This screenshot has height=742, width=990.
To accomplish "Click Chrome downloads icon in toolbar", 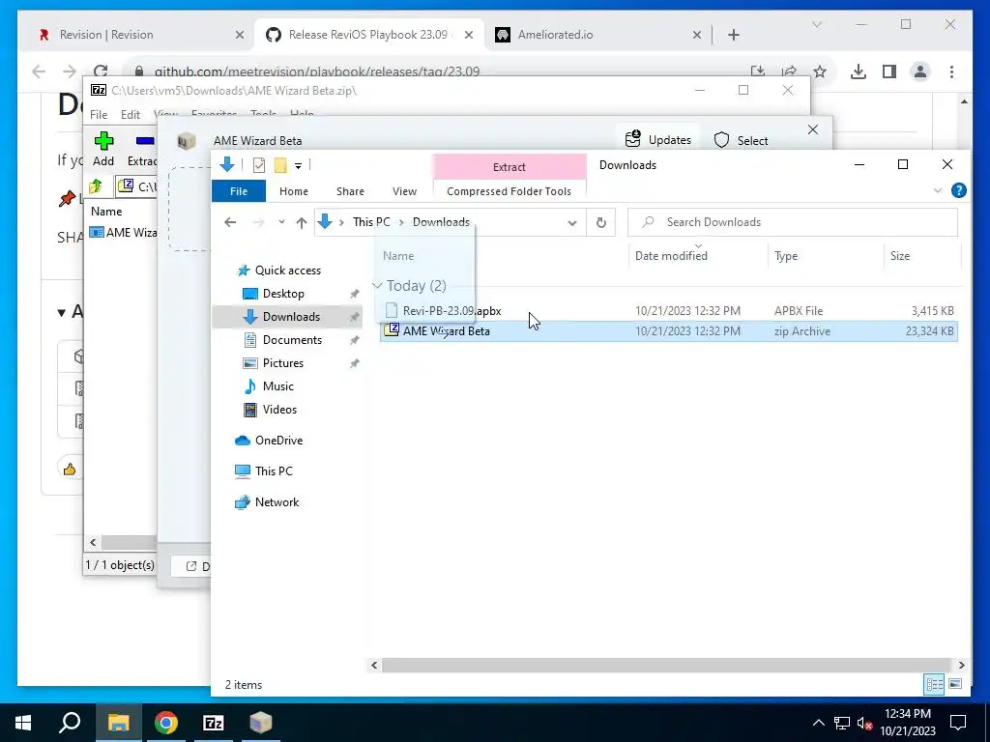I will (859, 71).
